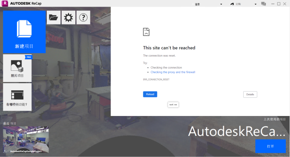290x157 pixels.
Task: Click the Autodesk 订购 logo icon
Action: click(232, 4)
